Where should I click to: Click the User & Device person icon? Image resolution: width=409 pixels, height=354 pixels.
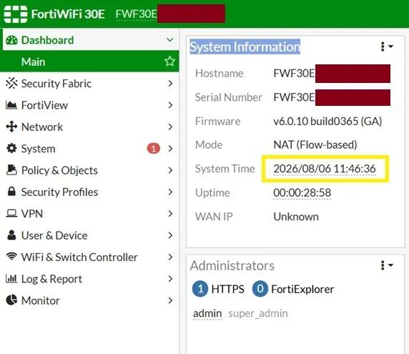tap(11, 235)
